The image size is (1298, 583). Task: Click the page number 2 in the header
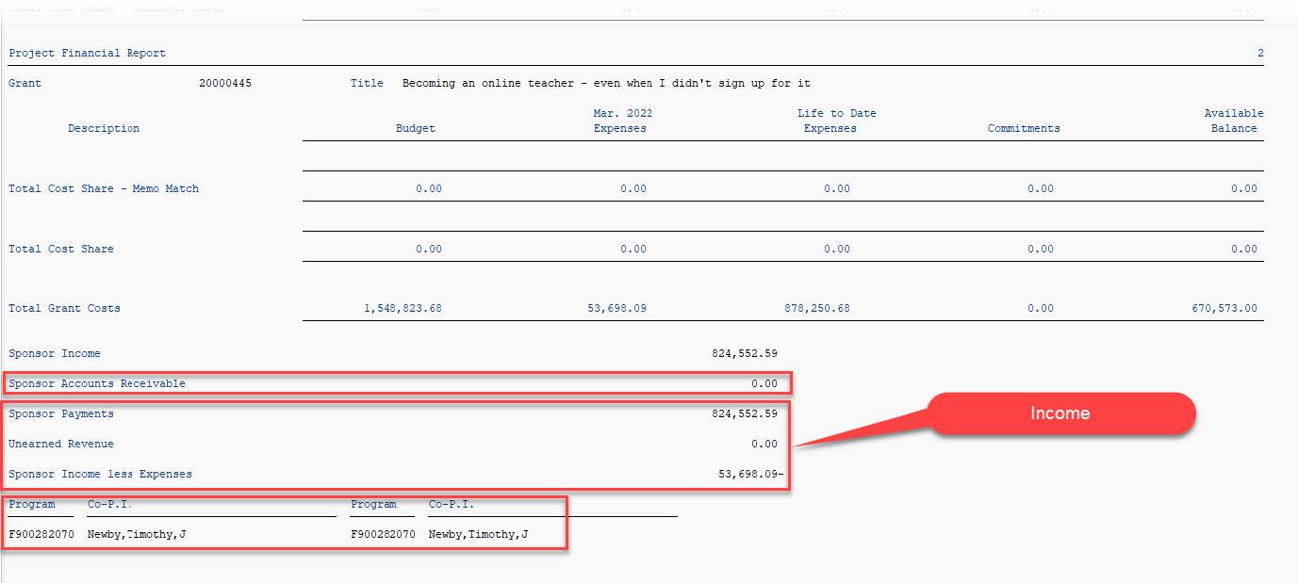click(x=1260, y=53)
